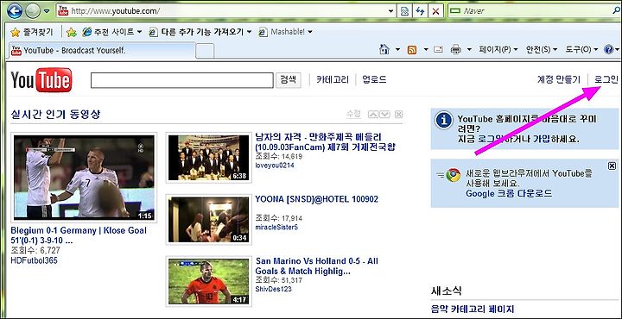Open the 도구(O) menu
This screenshot has height=319, width=622.
581,49
